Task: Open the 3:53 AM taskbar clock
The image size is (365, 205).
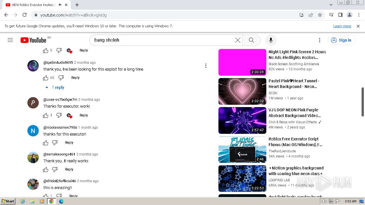Action: [x=350, y=201]
